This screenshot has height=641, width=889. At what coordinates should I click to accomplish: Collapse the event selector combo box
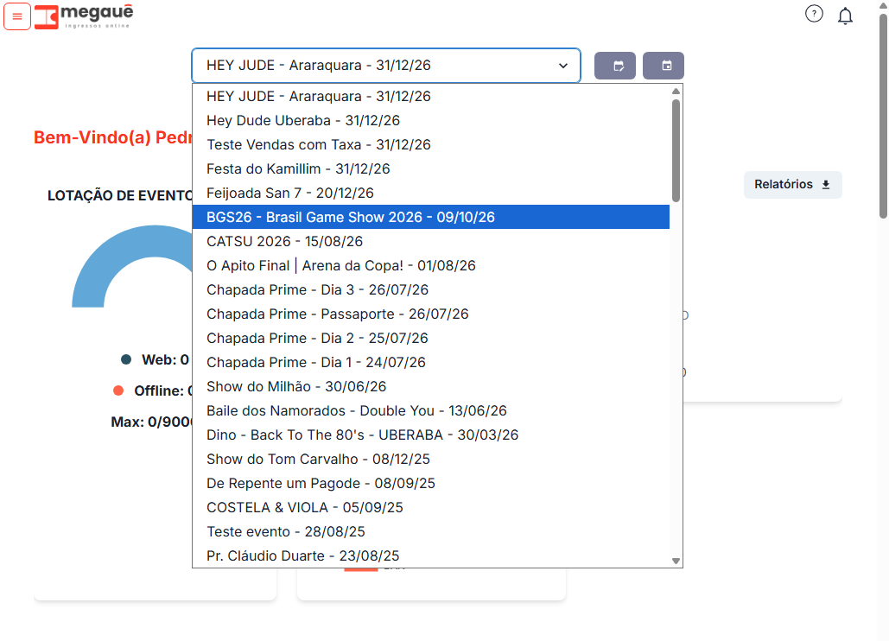(386, 66)
